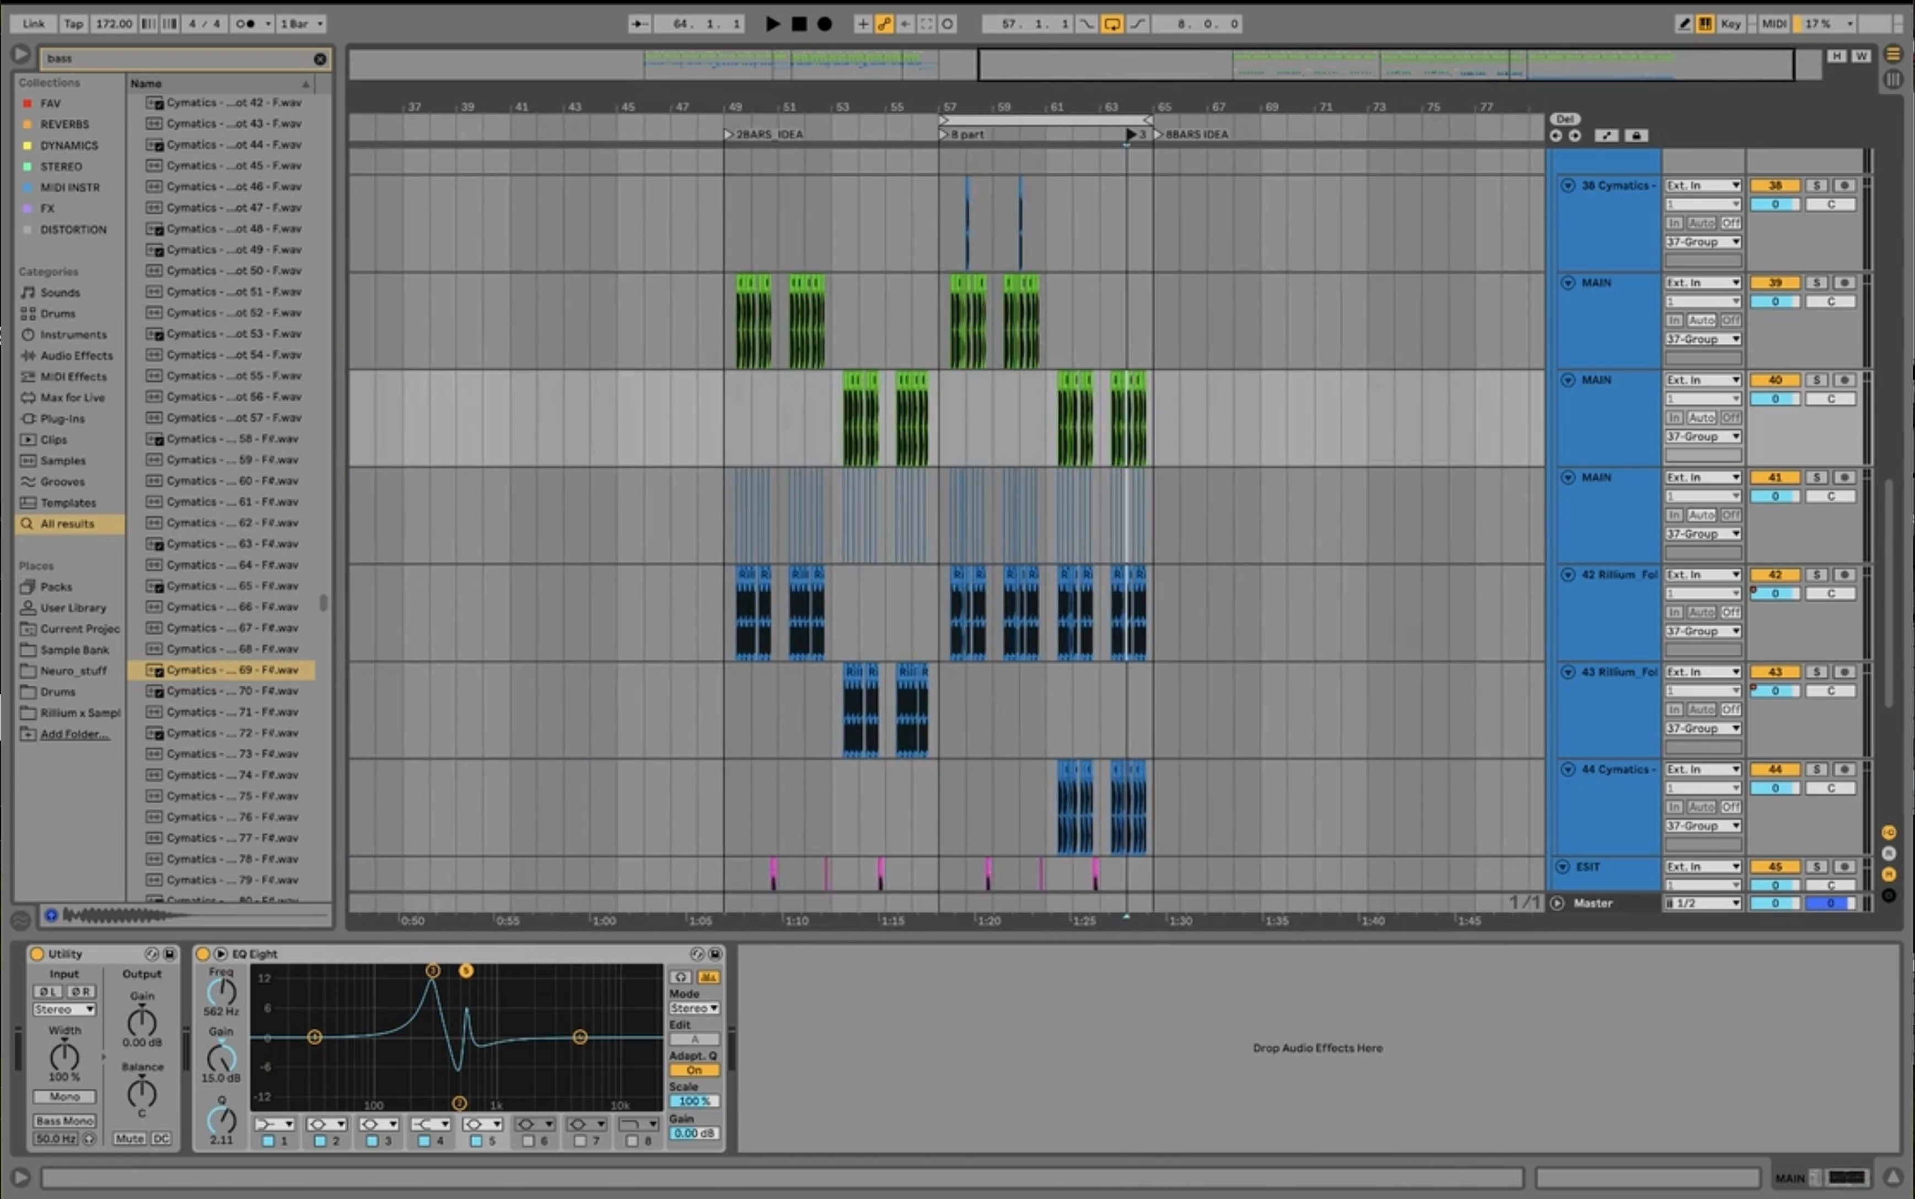Viewport: 1915px width, 1199px height.
Task: Open EQ Eight band 1 filter type
Action: (x=275, y=1125)
